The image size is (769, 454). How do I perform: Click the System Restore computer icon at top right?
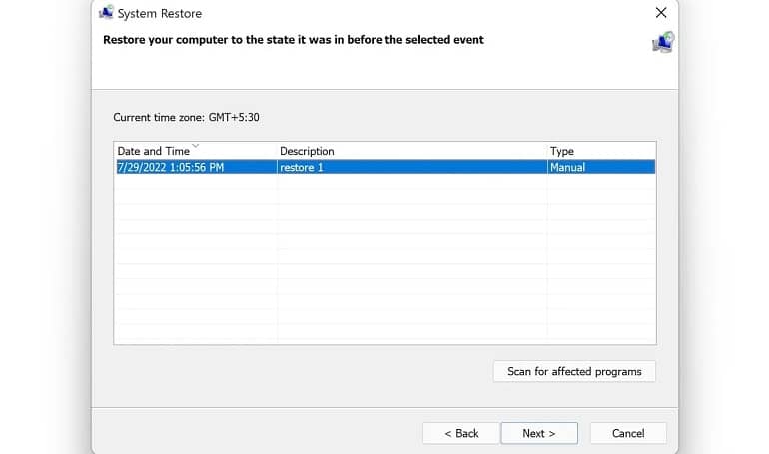[x=663, y=42]
